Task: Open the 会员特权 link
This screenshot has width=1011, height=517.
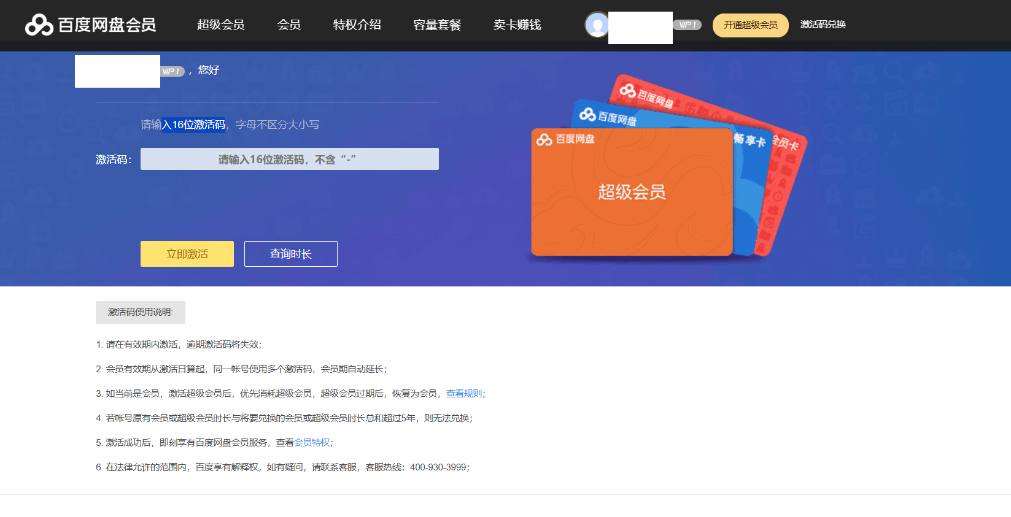Action: pos(312,443)
